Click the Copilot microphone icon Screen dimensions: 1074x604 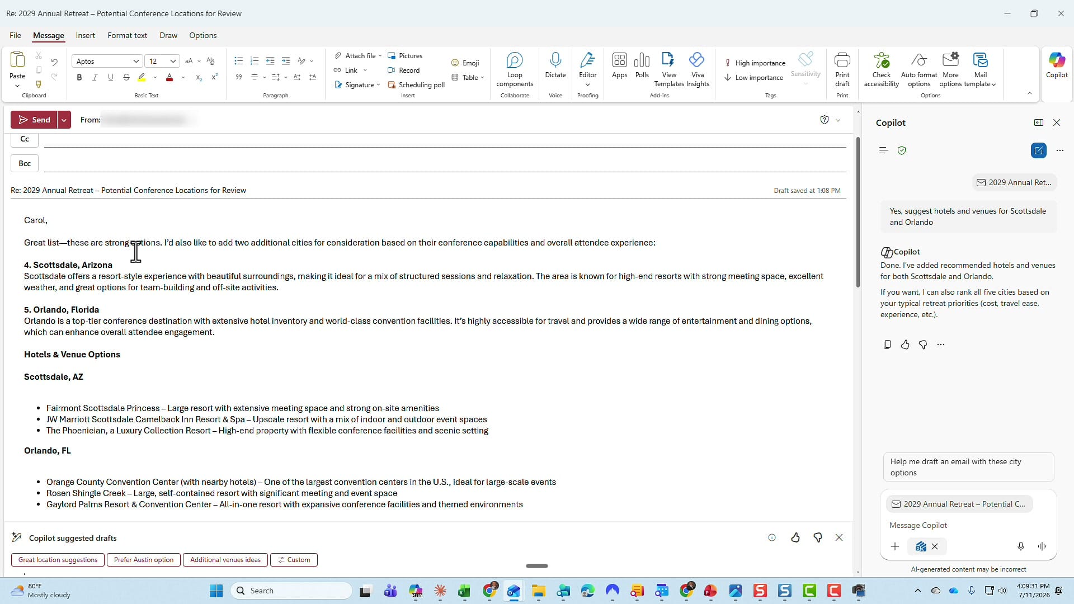point(1021,546)
